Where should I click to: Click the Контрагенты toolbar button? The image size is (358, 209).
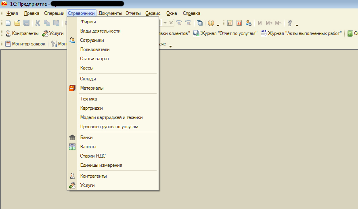click(22, 33)
